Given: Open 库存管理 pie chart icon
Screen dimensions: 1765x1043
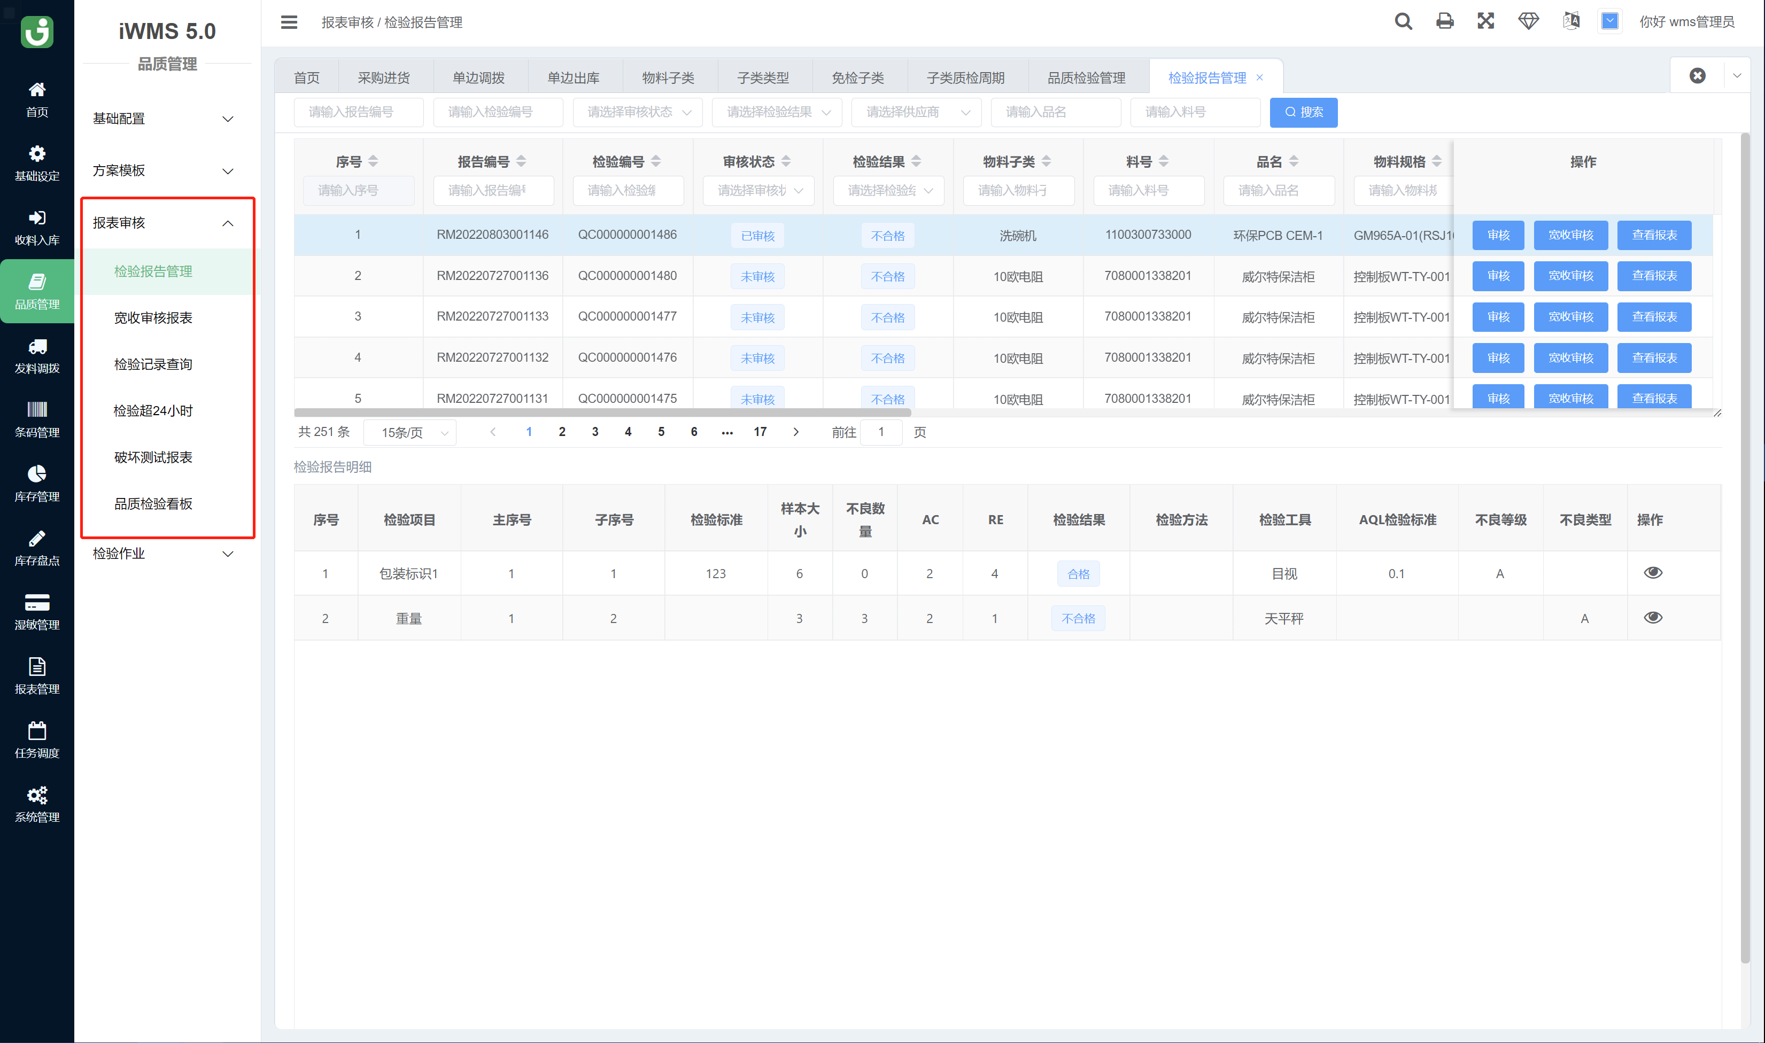Looking at the screenshot, I should click(x=36, y=474).
